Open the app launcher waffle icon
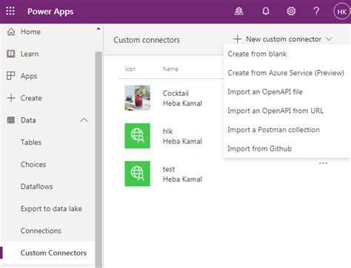Screen dimensions: 351x268 point(10,11)
